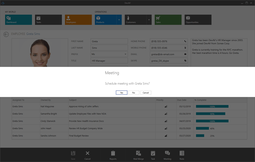255x162 pixels.
Task: Click No in the Meeting dialog
Action: point(134,93)
